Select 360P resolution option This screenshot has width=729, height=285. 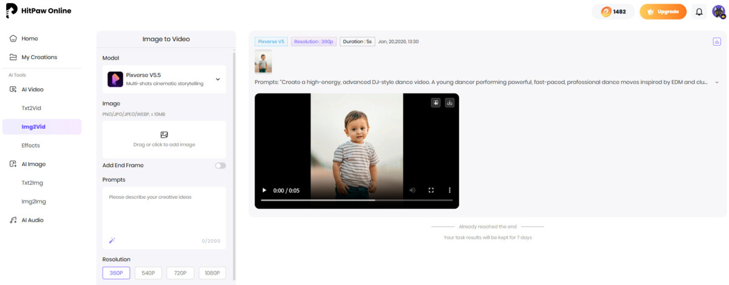point(116,273)
